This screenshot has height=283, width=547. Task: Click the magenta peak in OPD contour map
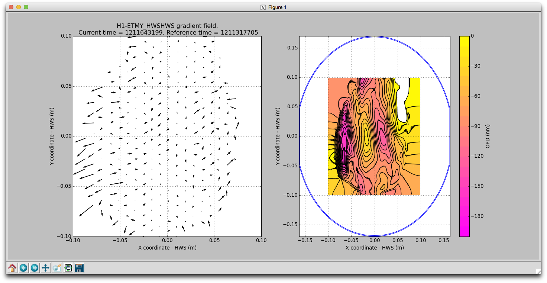pyautogui.click(x=344, y=141)
